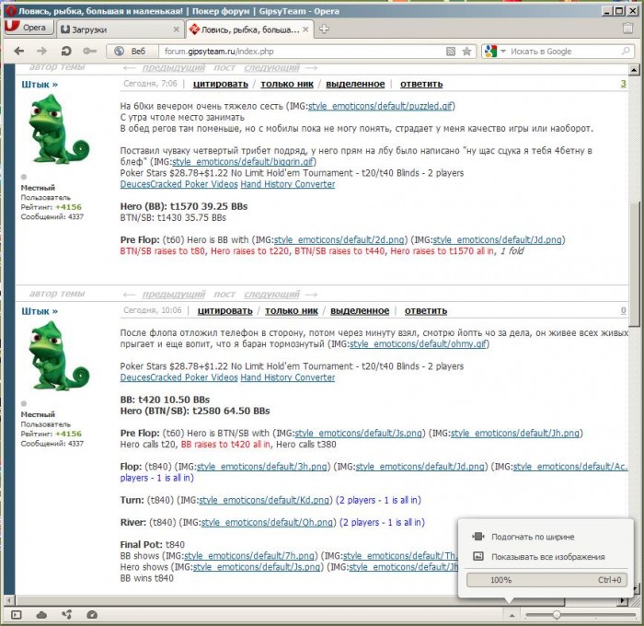The height and width of the screenshot is (626, 644).
Task: Open the 3h.png flop card link
Action: (x=261, y=467)
